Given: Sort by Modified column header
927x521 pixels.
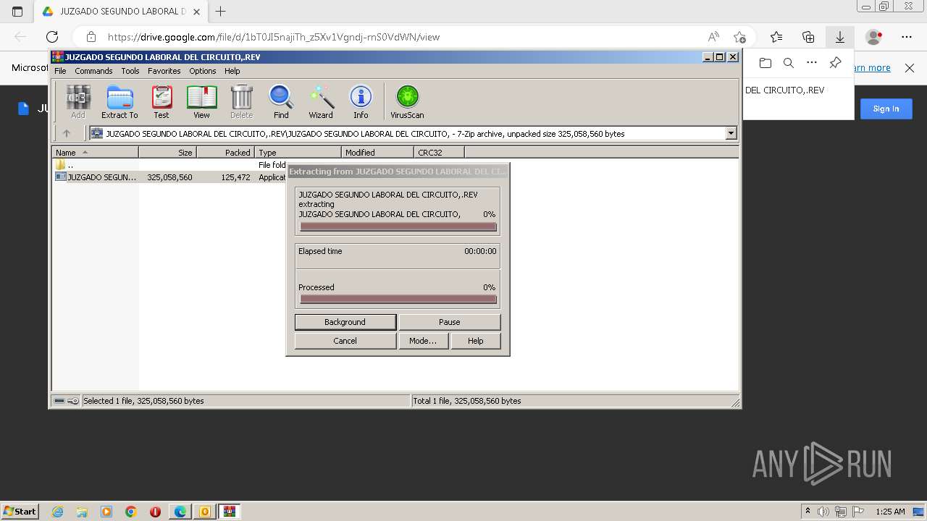Looking at the screenshot, I should tap(377, 153).
